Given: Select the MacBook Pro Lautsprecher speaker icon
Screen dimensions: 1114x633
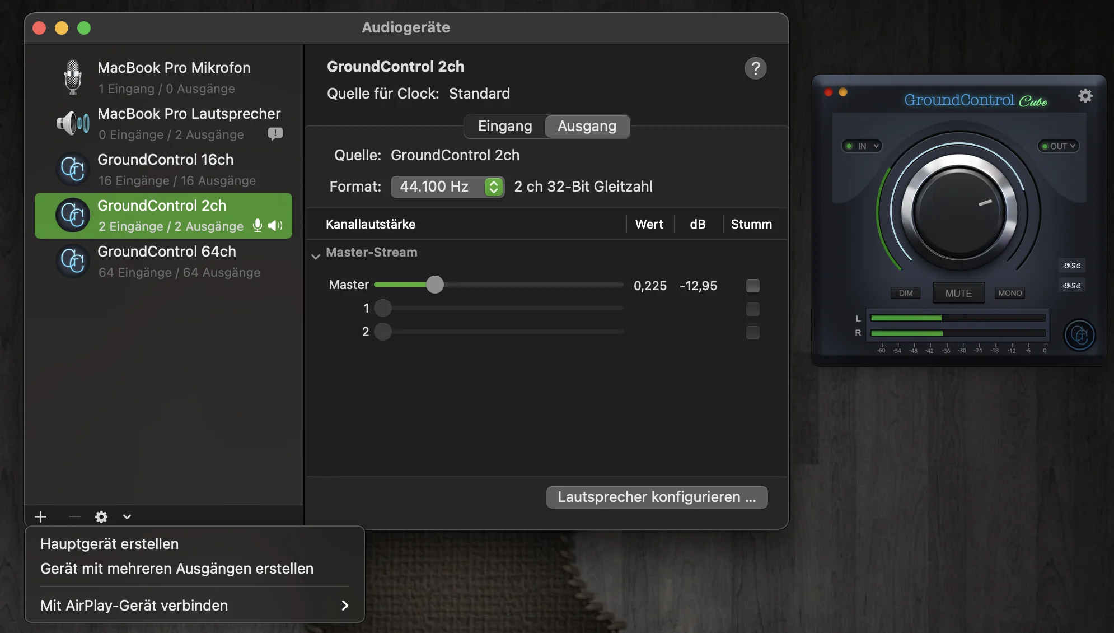Looking at the screenshot, I should coord(73,123).
